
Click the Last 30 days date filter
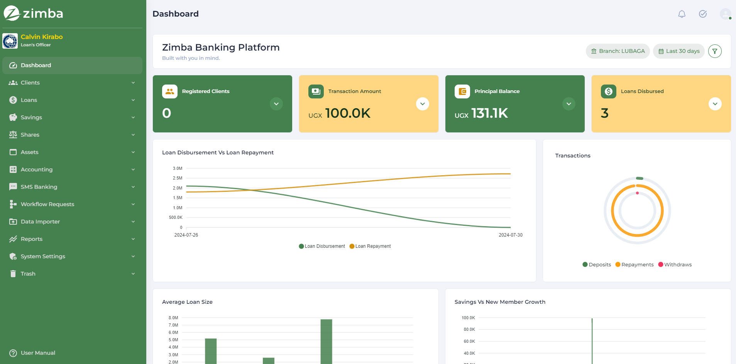pyautogui.click(x=678, y=51)
